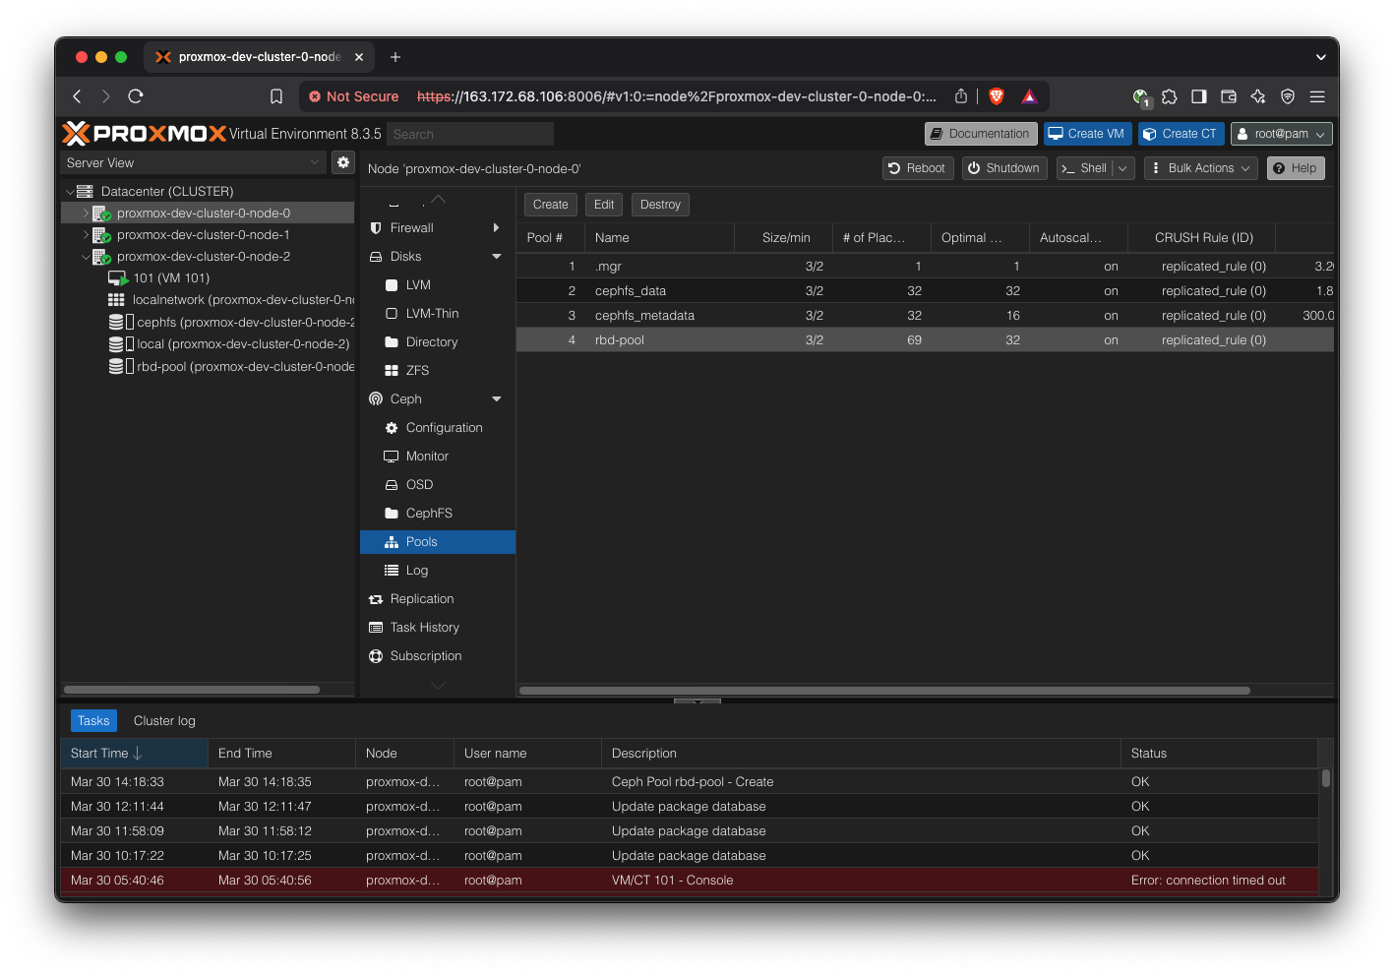Click the Server View settings gear icon
1394x975 pixels.
pos(342,162)
